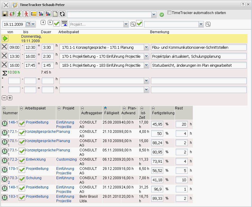This screenshot has height=207, width=252.
Task: Toggle the green checkmark for Entwicklung row
Action: pyautogui.click(x=22, y=160)
